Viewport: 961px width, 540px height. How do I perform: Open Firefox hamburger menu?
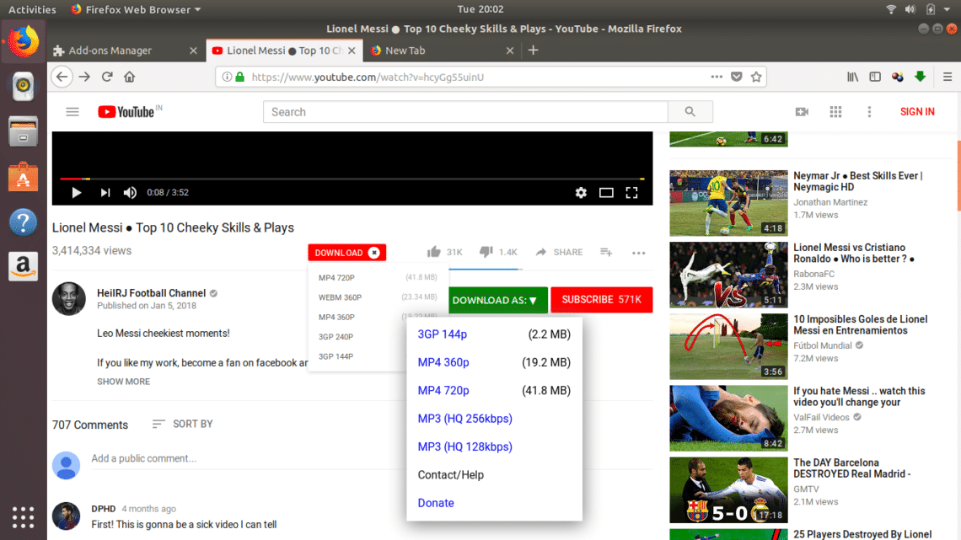click(x=948, y=77)
